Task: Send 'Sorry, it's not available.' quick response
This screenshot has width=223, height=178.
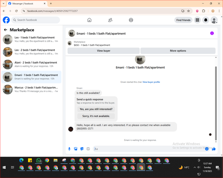Action: point(96,116)
